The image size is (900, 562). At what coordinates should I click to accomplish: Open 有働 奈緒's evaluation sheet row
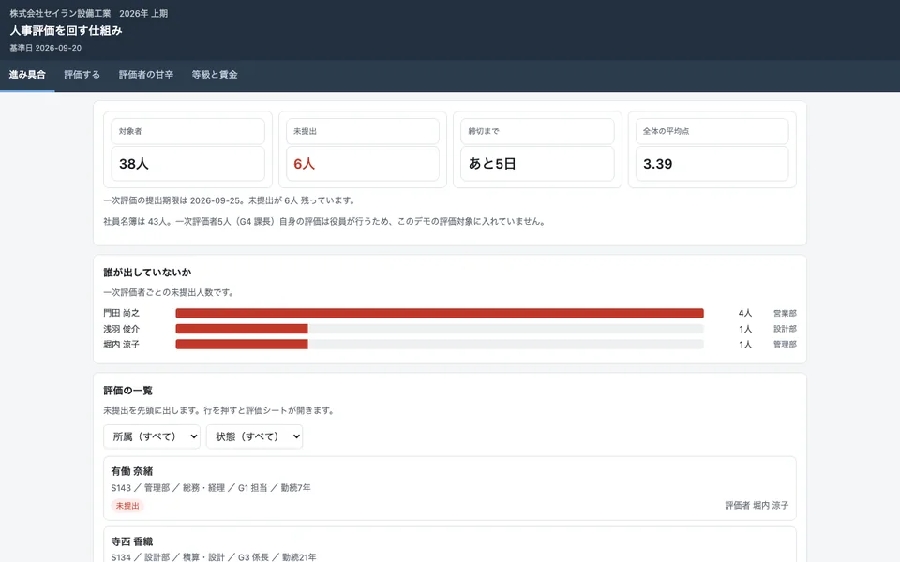tap(450, 488)
